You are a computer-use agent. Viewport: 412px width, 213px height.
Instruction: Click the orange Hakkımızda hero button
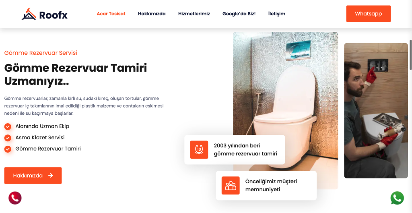[33, 176]
